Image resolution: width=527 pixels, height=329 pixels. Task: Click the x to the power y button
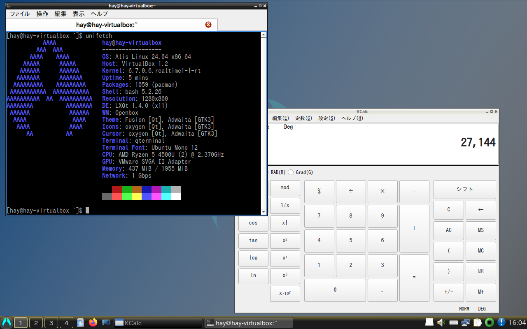[x=285, y=258]
